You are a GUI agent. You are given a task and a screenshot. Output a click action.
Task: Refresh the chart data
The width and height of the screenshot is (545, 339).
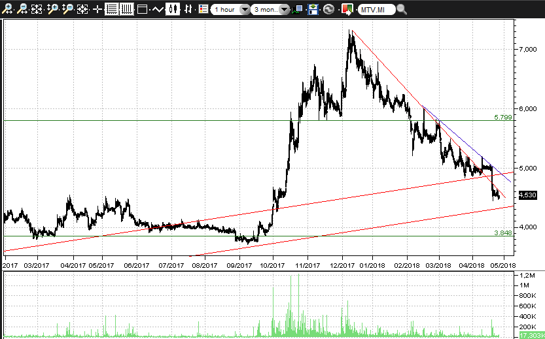click(328, 9)
